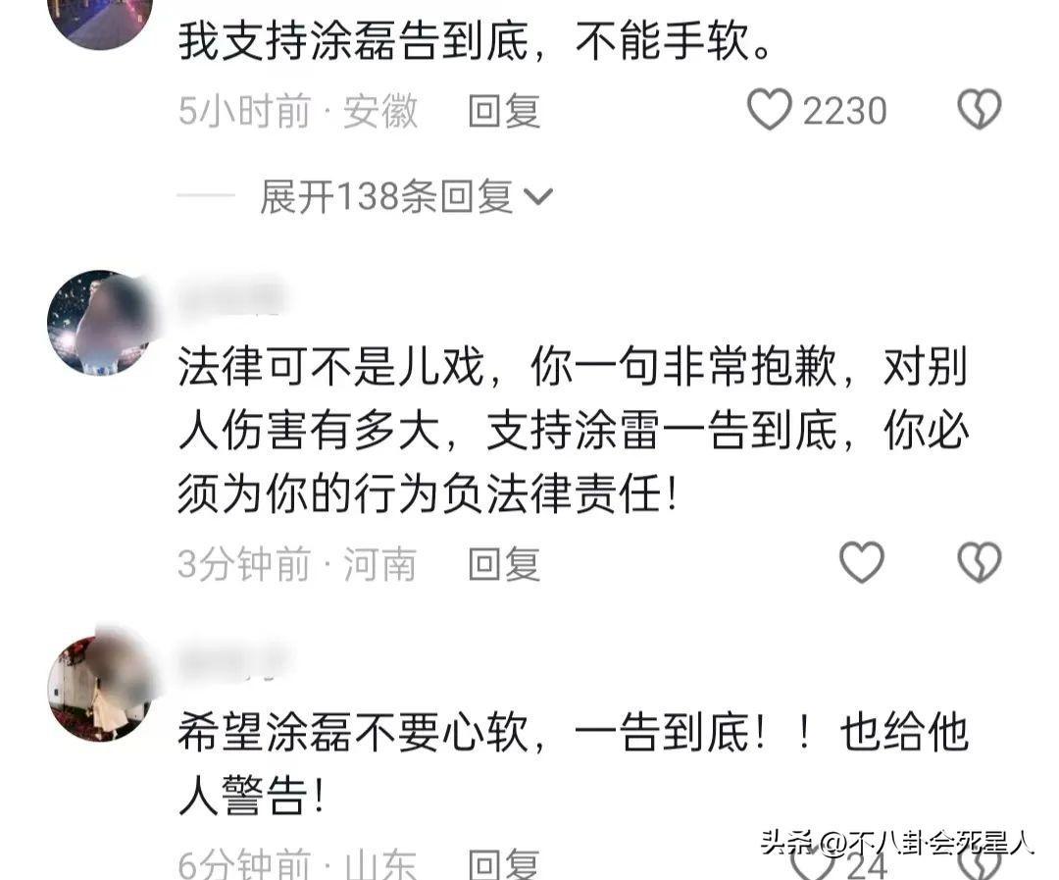This screenshot has width=1059, height=880.
Task: Reply to the Anhui comment via 回复
Action: [x=505, y=111]
